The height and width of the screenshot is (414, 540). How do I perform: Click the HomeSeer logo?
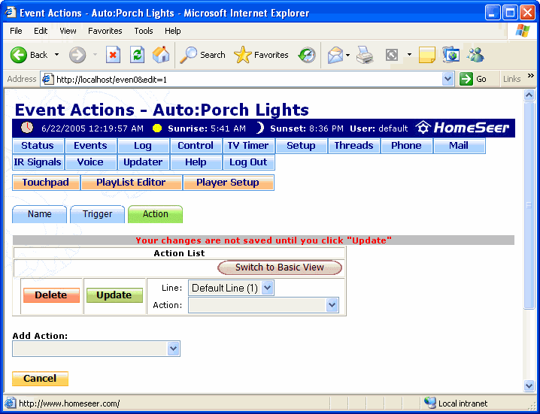(x=463, y=128)
